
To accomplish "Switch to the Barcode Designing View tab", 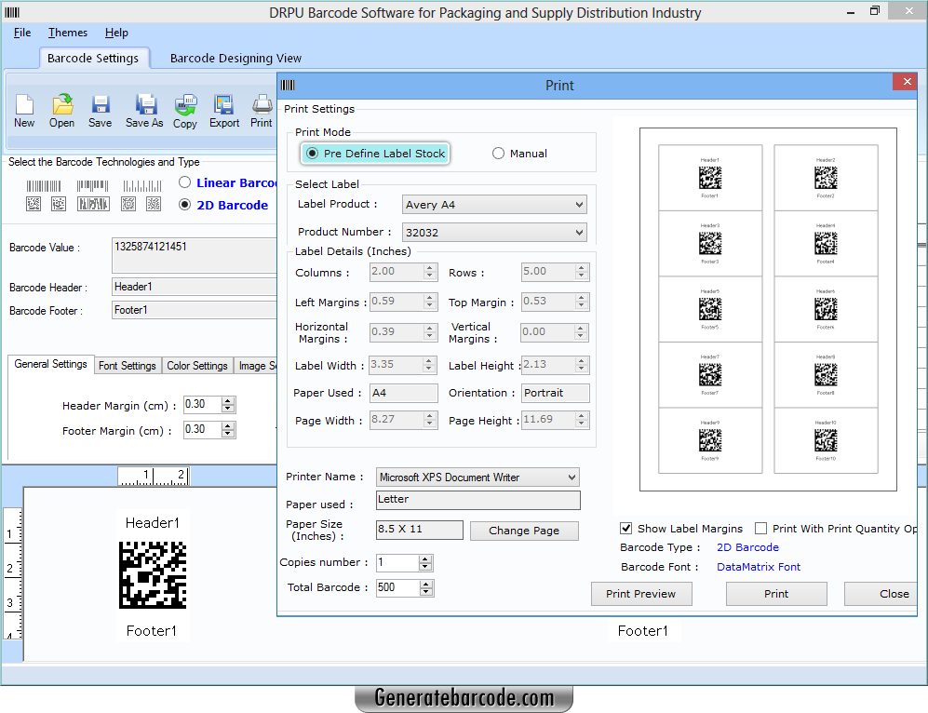I will tap(235, 58).
